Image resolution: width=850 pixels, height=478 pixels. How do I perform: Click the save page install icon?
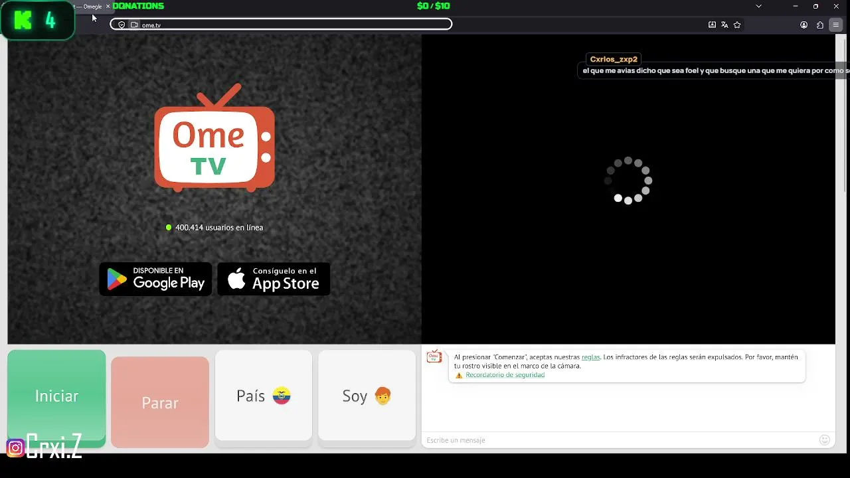coord(712,25)
